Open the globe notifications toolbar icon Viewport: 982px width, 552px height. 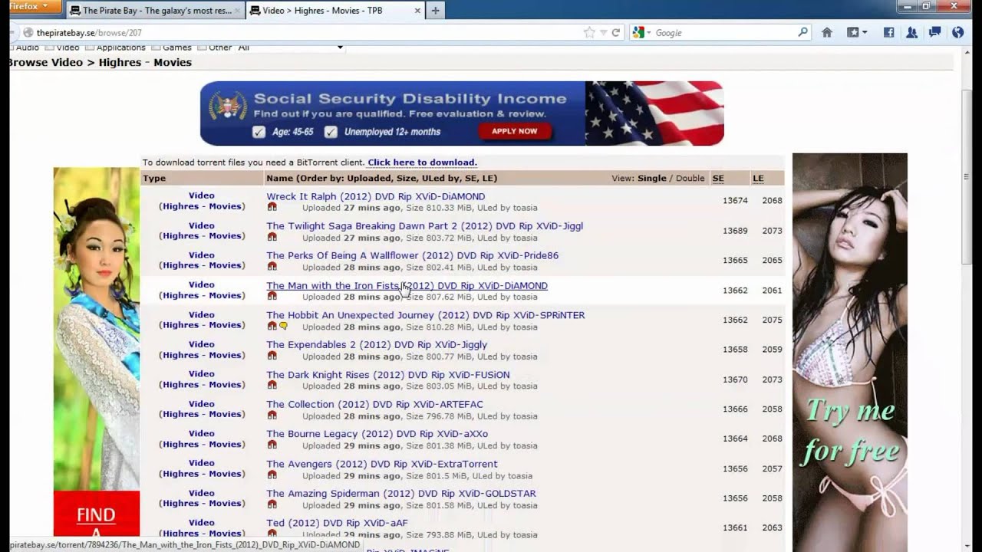pos(957,32)
